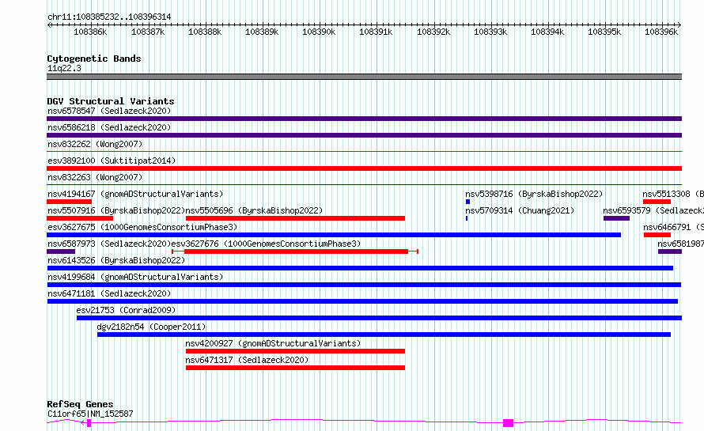Click the esv3892100 (Suktitipat2014) red bar
Screen dimensions: 704x431
[364, 168]
